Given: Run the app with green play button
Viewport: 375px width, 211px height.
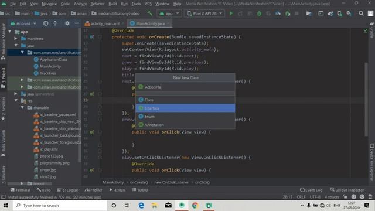Looking at the screenshot, I should [x=231, y=13].
